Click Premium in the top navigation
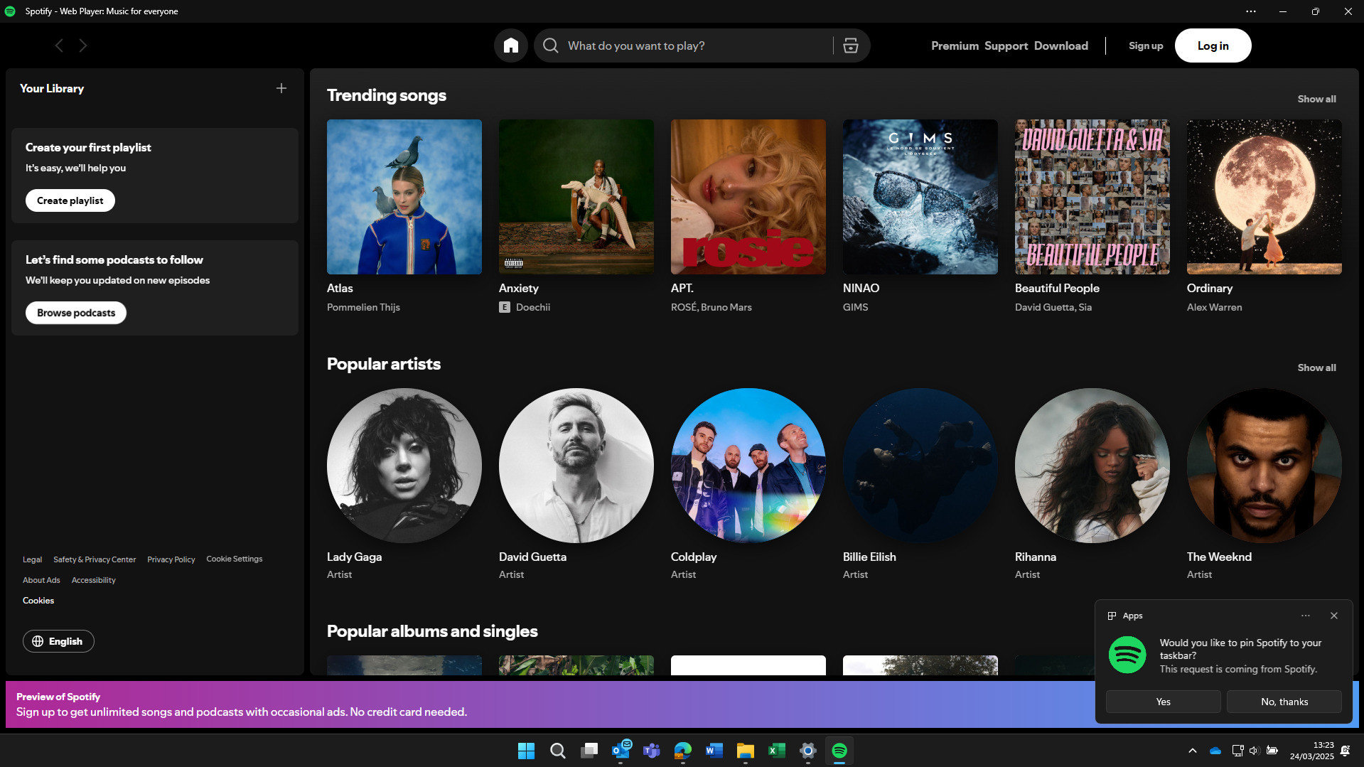The width and height of the screenshot is (1364, 767). click(955, 45)
